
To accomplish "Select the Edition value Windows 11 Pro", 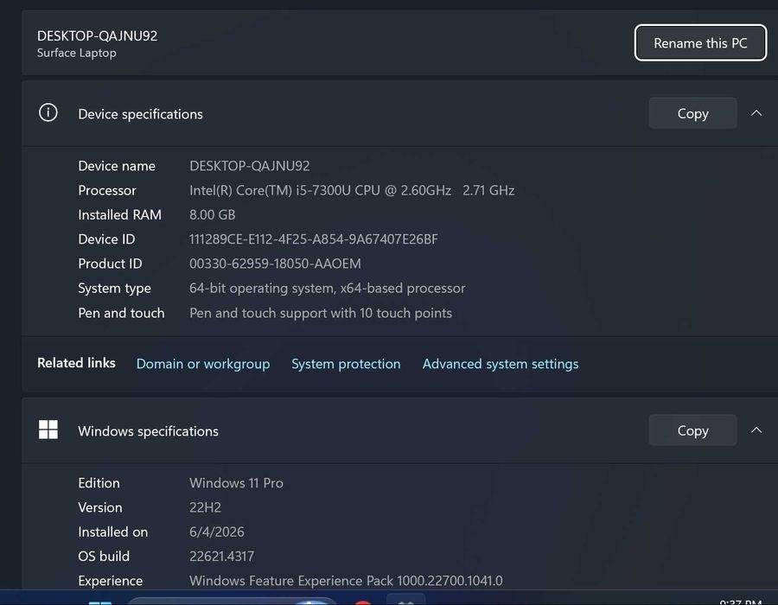I will point(236,483).
